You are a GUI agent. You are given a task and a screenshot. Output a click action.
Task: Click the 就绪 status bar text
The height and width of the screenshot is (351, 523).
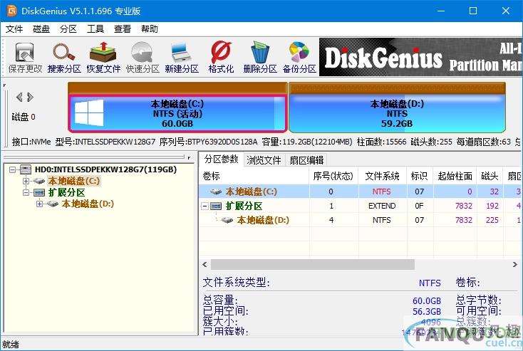click(11, 345)
